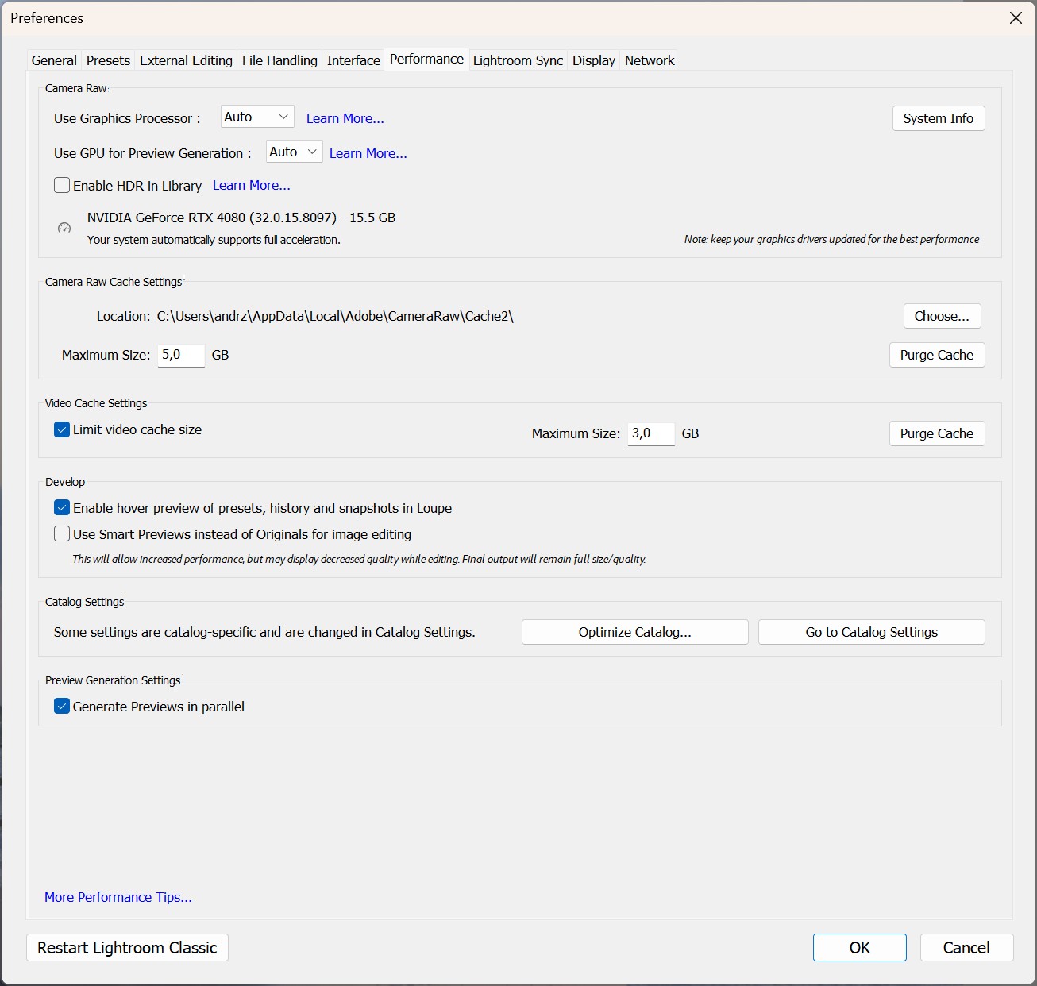Viewport: 1037px width, 986px height.
Task: Purge the Camera Raw cache
Action: point(936,355)
